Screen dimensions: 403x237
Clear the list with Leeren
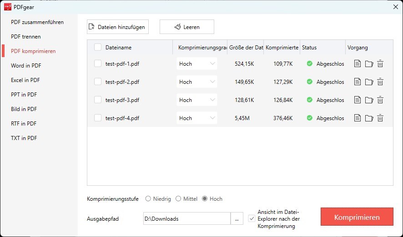pos(187,27)
